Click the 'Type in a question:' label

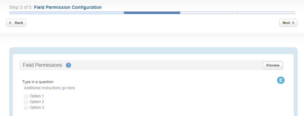click(38, 82)
